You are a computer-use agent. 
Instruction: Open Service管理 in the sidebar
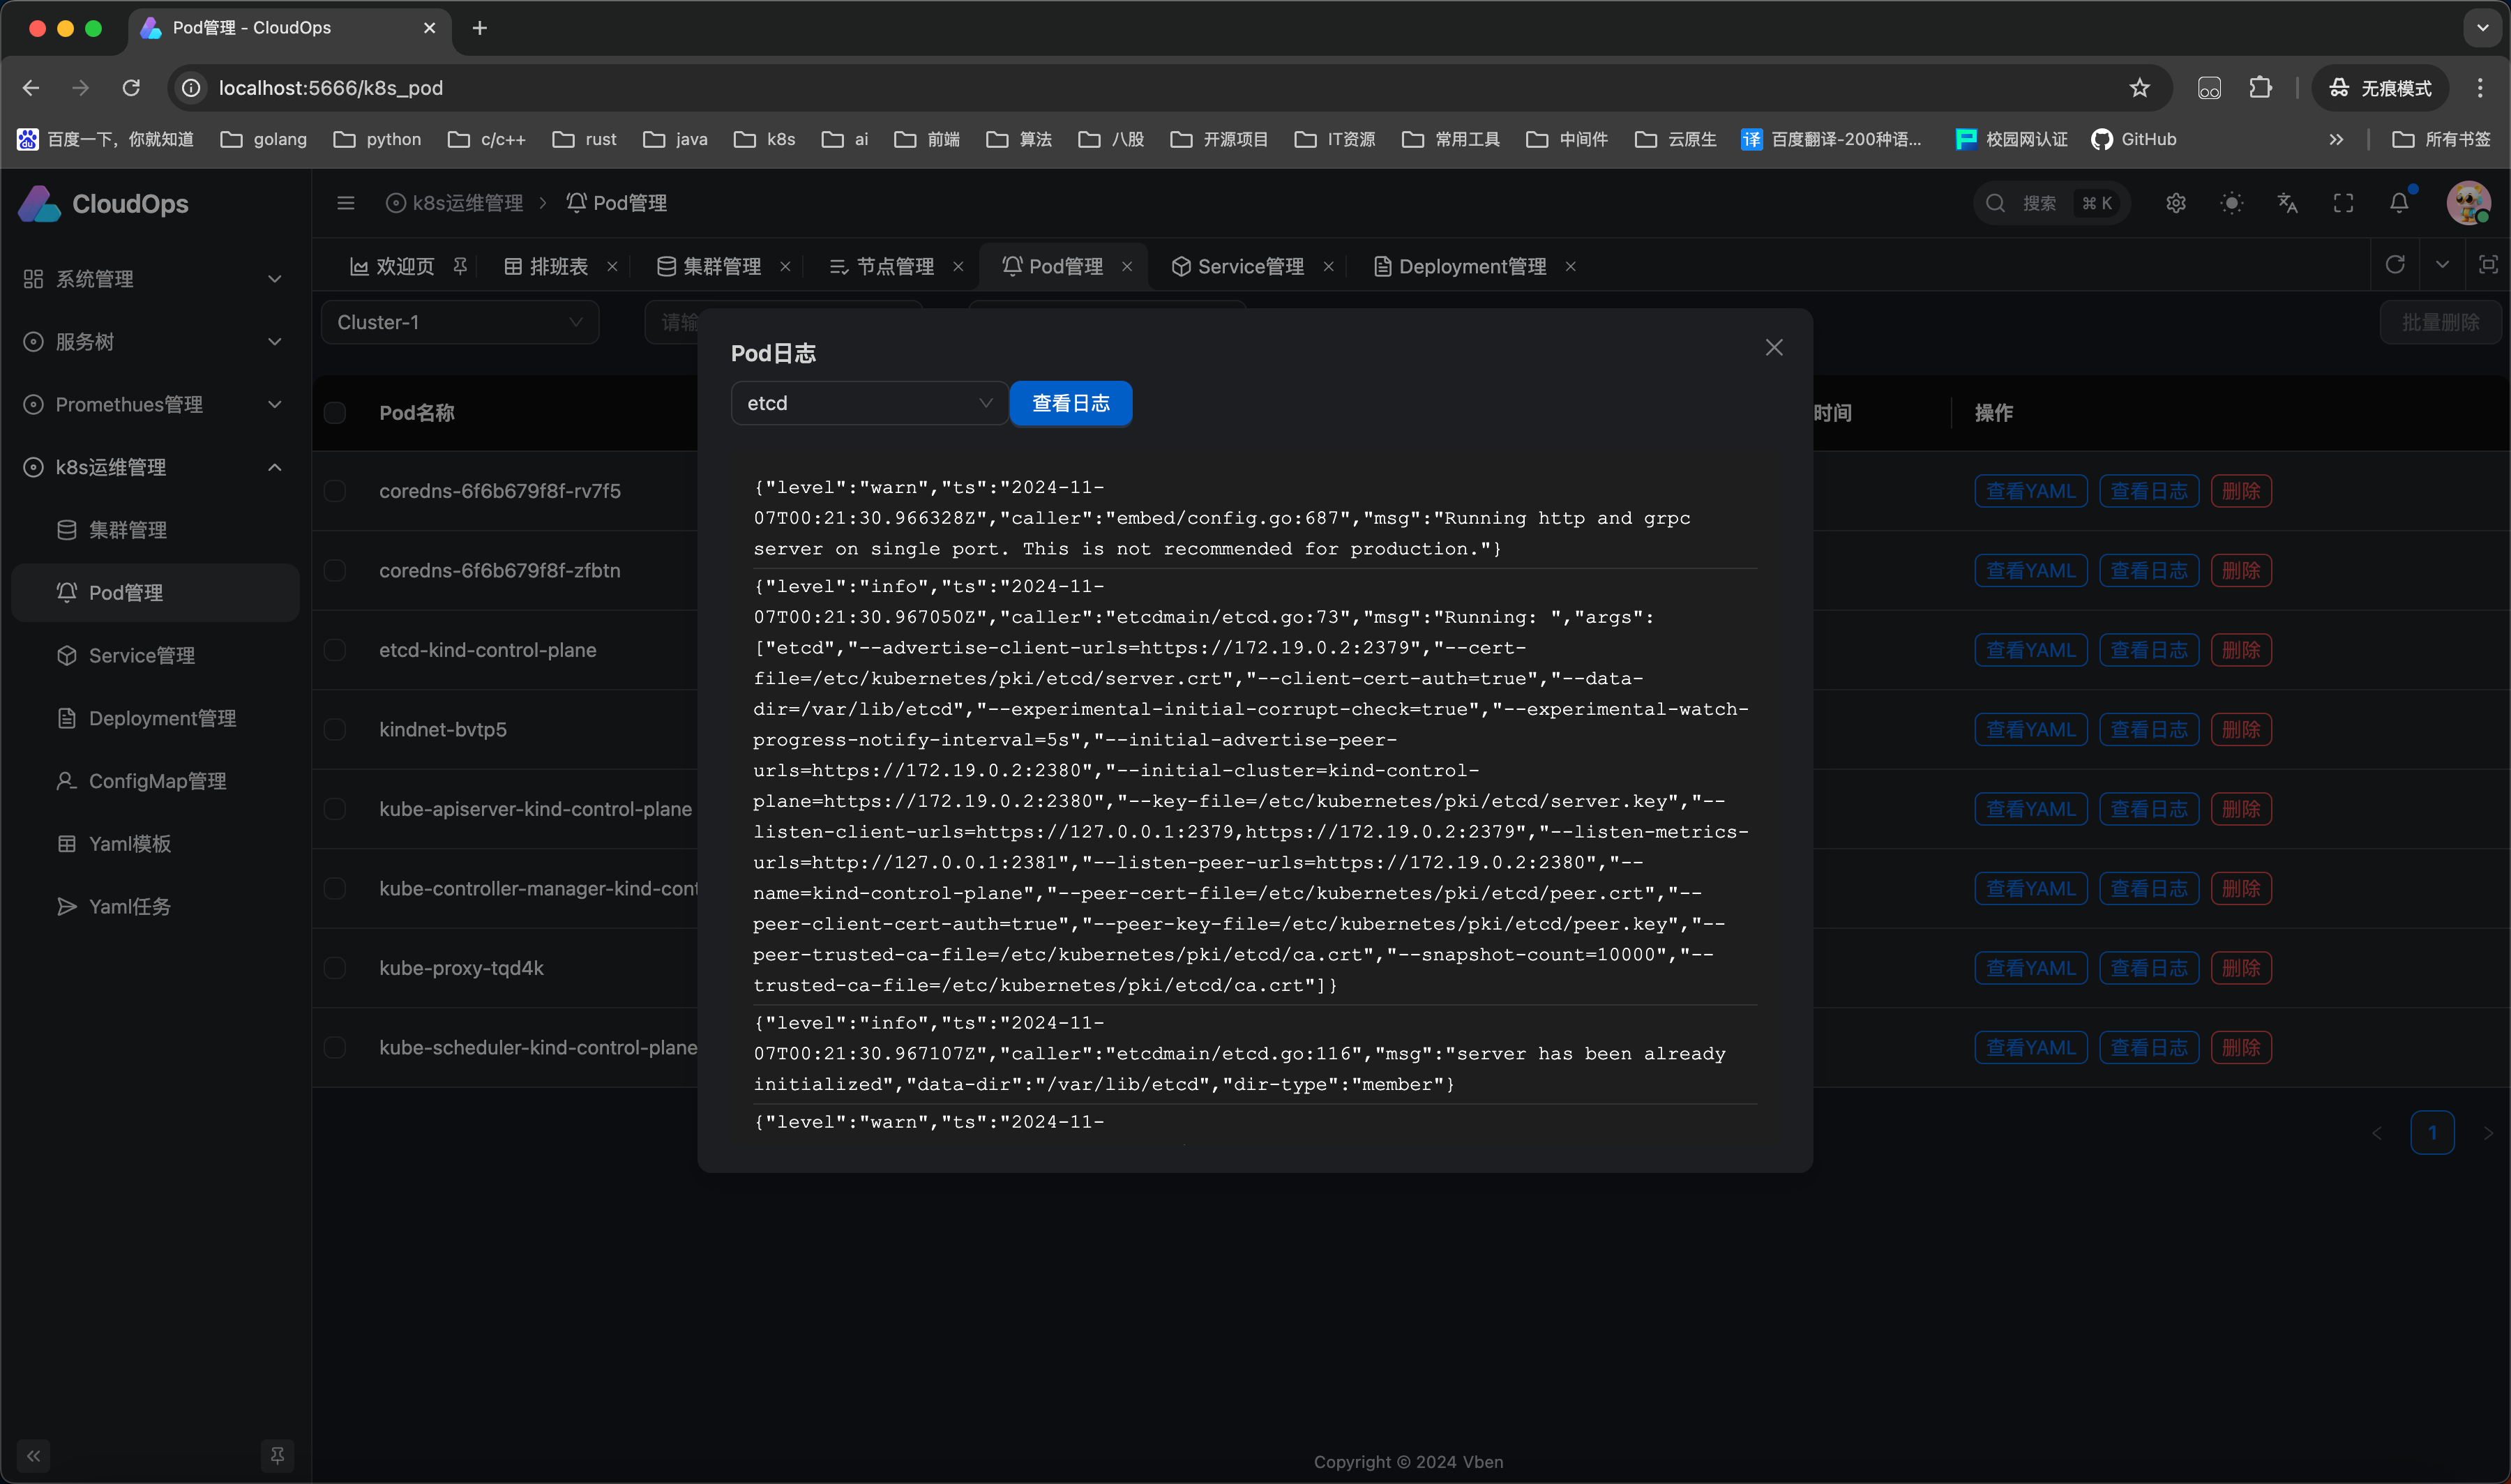click(x=155, y=655)
